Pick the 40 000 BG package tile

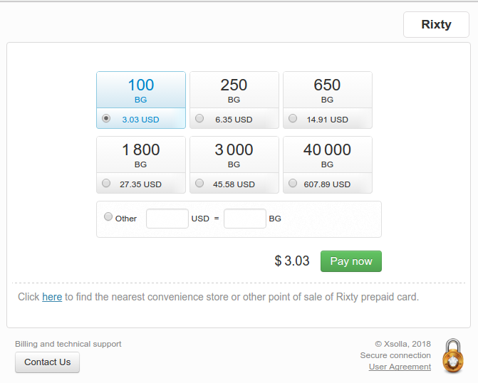pos(328,165)
